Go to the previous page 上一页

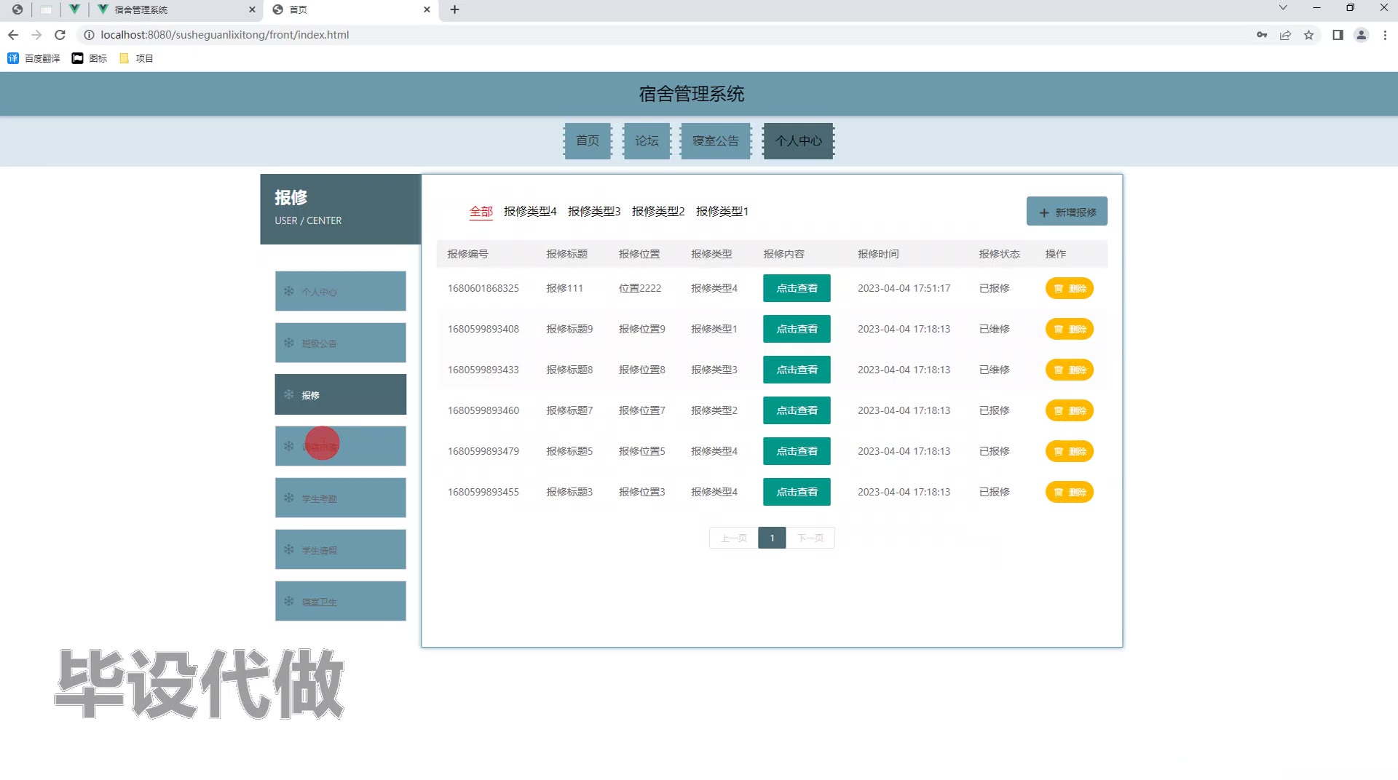tap(734, 538)
